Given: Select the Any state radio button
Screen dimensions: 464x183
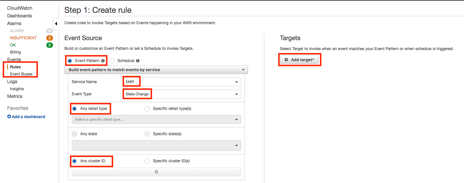Looking at the screenshot, I should 74,134.
